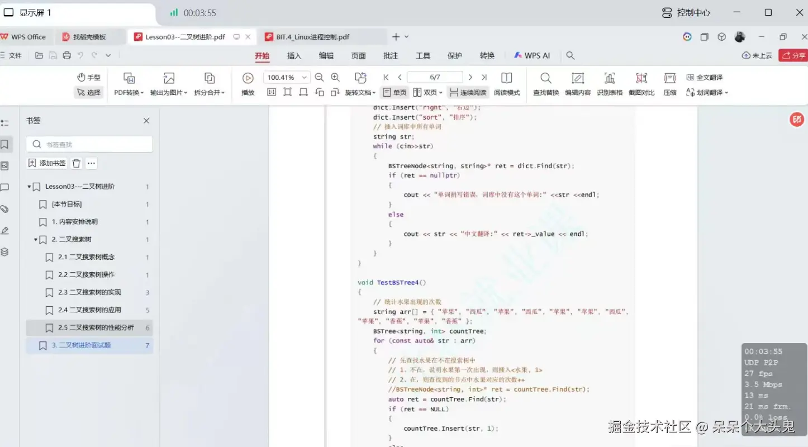Image resolution: width=808 pixels, height=447 pixels.
Task: Go to previous page arrow
Action: point(400,78)
